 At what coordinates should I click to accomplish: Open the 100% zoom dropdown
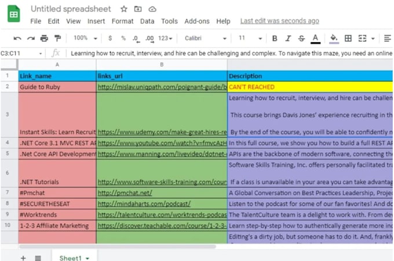pos(85,38)
